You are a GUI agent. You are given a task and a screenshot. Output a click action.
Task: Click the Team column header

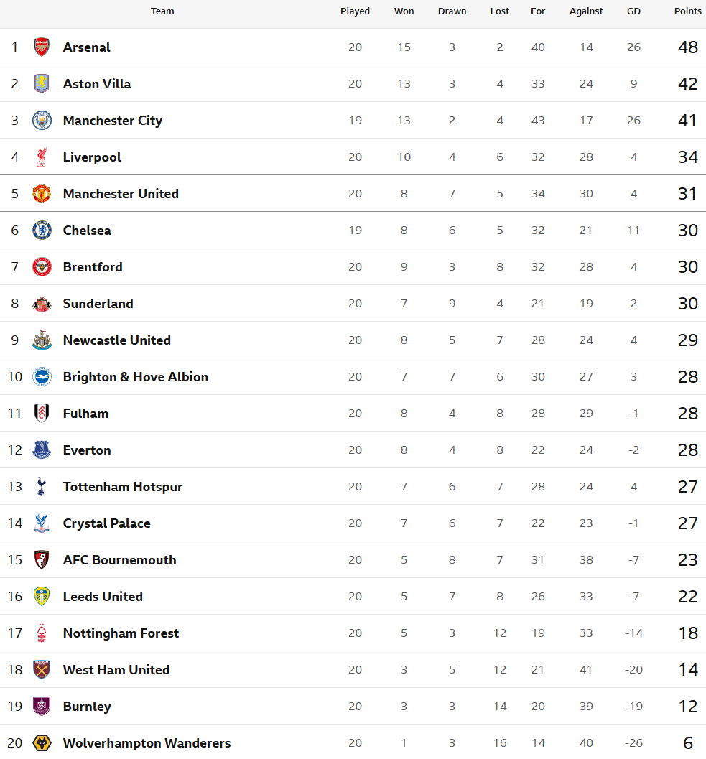pos(162,11)
